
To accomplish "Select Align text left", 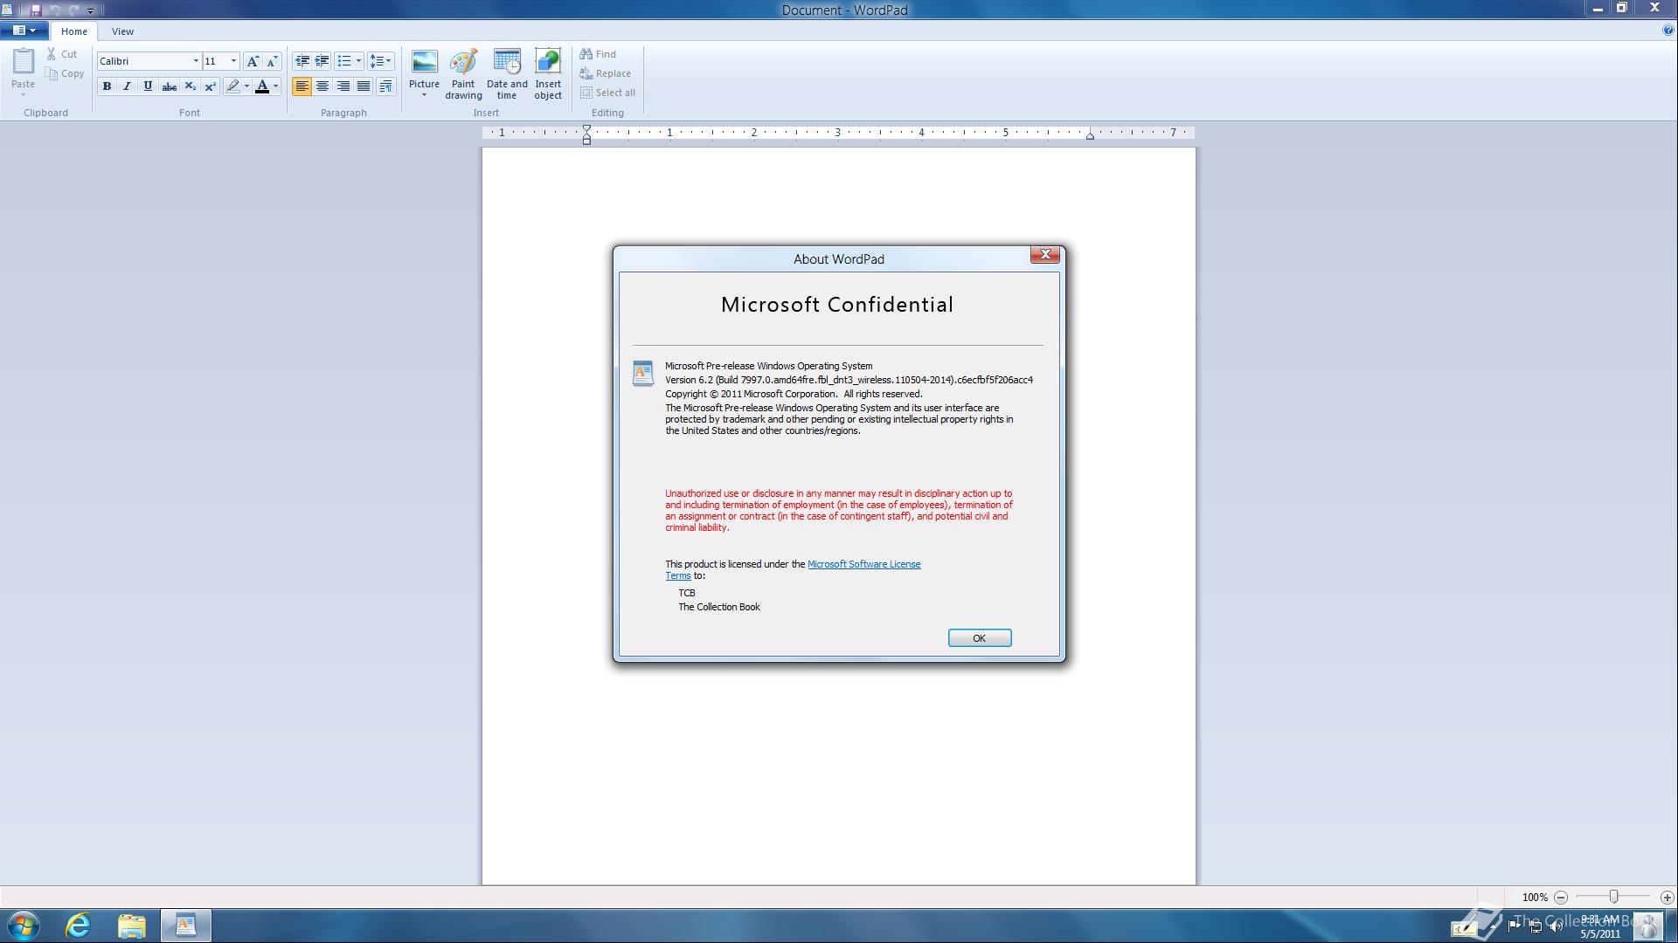I will tap(302, 86).
